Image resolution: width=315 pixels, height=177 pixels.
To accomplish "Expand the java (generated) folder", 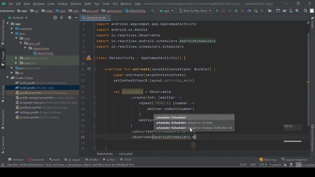I will [12, 68].
